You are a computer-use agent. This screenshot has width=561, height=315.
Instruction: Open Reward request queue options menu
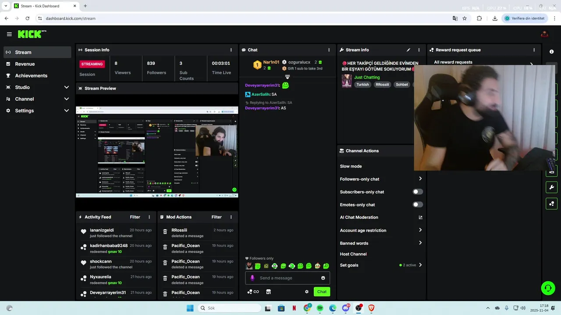tap(534, 50)
